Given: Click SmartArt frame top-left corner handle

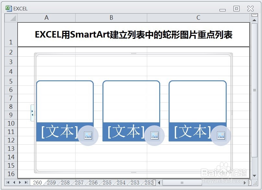Looking at the screenshot, I should [35, 54].
